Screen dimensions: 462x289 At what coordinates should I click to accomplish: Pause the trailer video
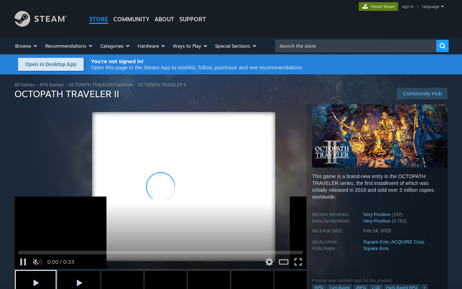[23, 262]
